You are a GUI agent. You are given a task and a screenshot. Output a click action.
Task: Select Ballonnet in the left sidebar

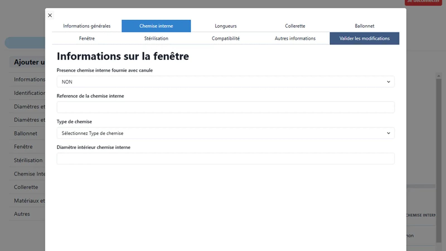click(x=25, y=133)
